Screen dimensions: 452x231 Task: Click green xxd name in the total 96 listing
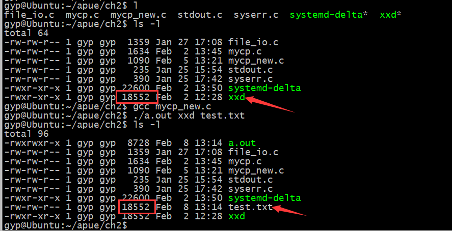[236, 216]
